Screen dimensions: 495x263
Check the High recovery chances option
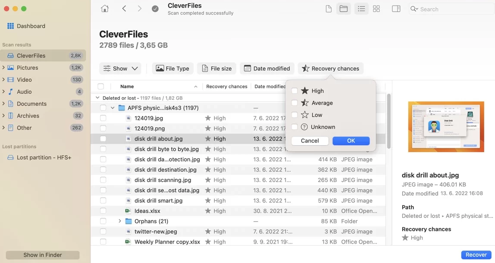click(294, 91)
